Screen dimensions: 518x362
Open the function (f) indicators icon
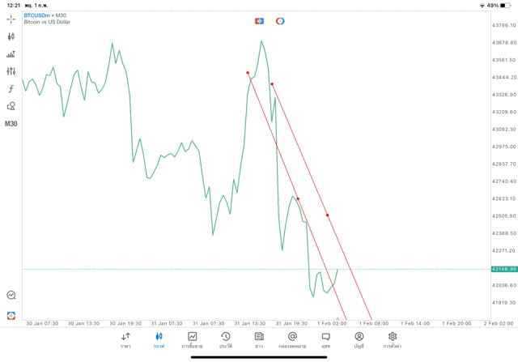(11, 89)
